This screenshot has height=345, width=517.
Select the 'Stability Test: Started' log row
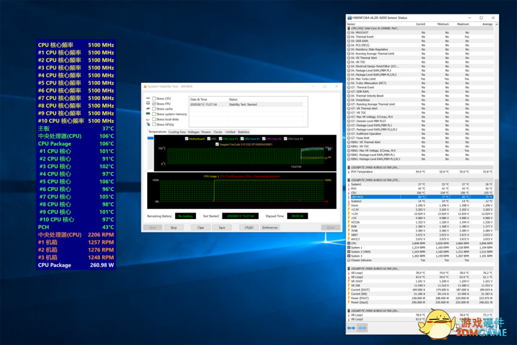246,104
